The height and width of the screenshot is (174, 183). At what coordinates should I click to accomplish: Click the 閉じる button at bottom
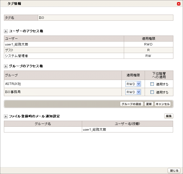174,171
